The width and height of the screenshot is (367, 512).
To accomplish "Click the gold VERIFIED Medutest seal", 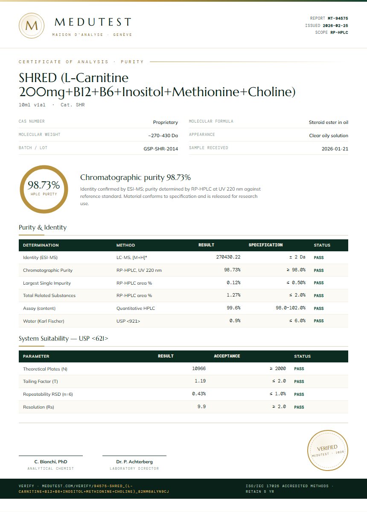I will click(328, 450).
